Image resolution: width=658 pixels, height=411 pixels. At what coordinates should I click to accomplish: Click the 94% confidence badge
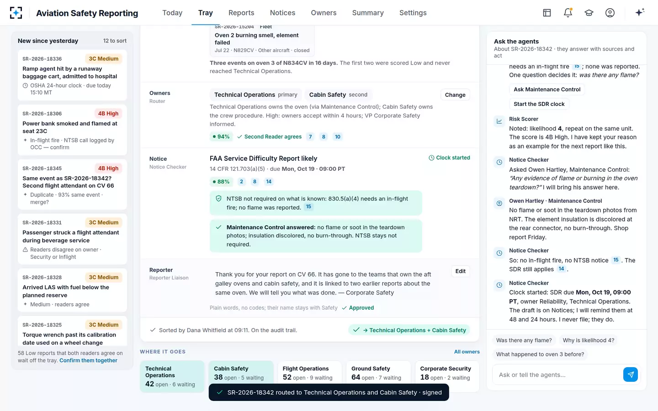(x=221, y=137)
